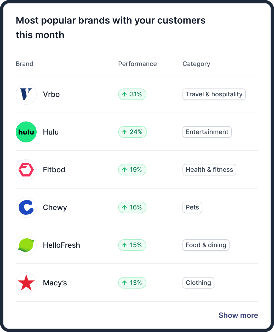Click the Vrbo brand logo
274x332 pixels.
(x=26, y=94)
